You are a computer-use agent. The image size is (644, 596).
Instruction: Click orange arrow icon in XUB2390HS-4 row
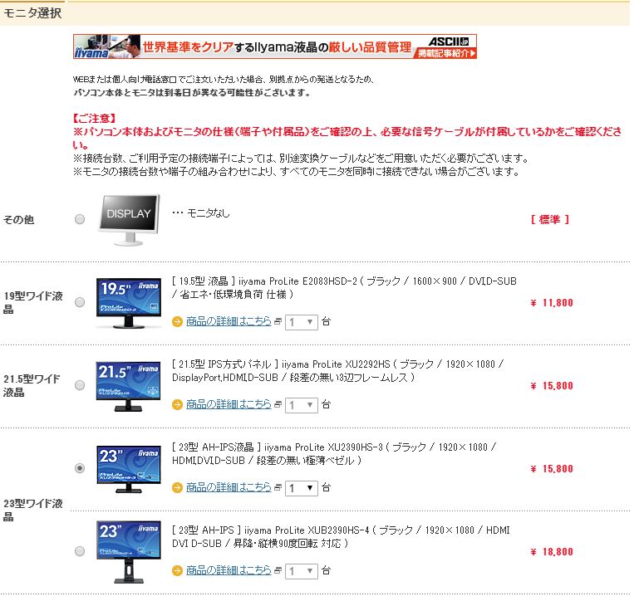(177, 570)
